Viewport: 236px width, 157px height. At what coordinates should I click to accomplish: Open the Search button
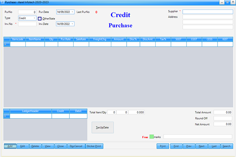(226, 146)
